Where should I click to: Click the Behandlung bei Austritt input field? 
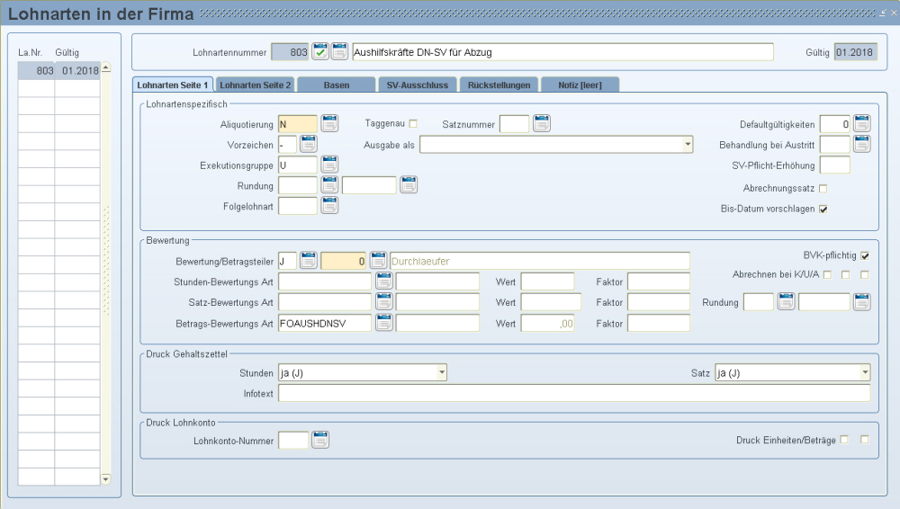point(834,145)
